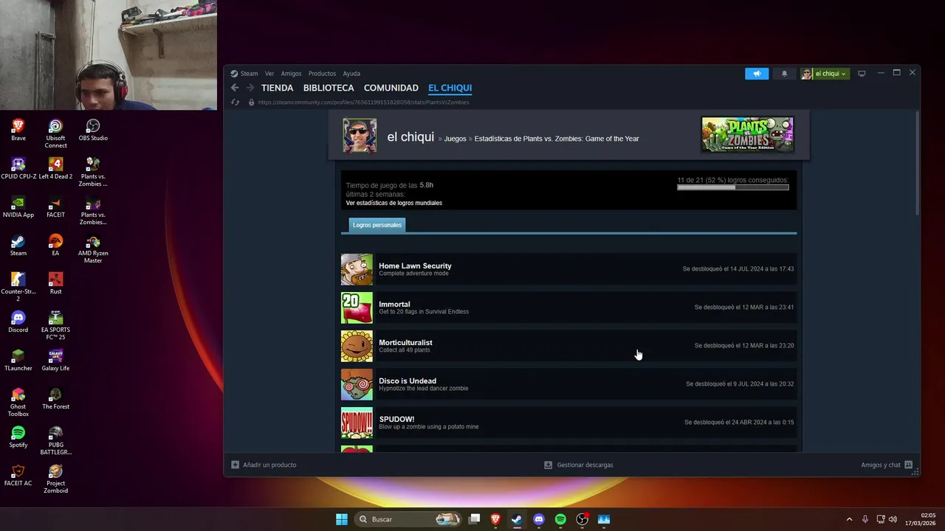Expand the el chiqui account dropdown

pyautogui.click(x=825, y=74)
